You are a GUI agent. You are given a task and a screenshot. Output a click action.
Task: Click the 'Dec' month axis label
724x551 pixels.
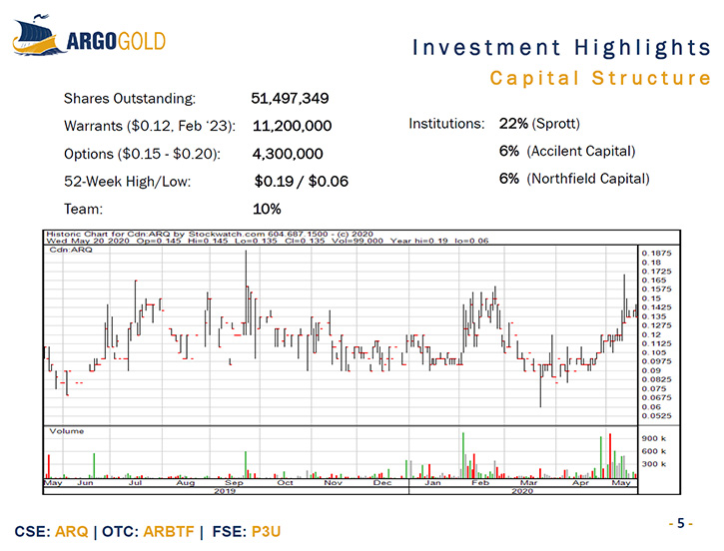[x=382, y=483]
